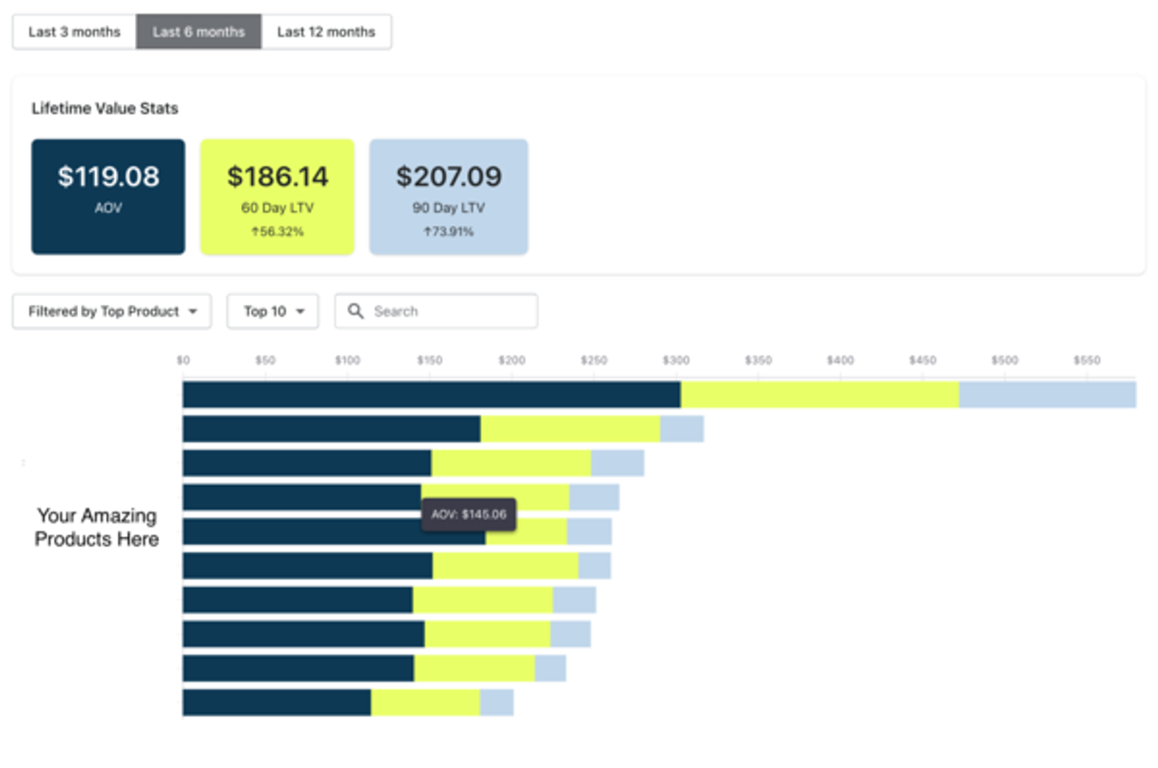Click the $100 axis label

pos(347,360)
